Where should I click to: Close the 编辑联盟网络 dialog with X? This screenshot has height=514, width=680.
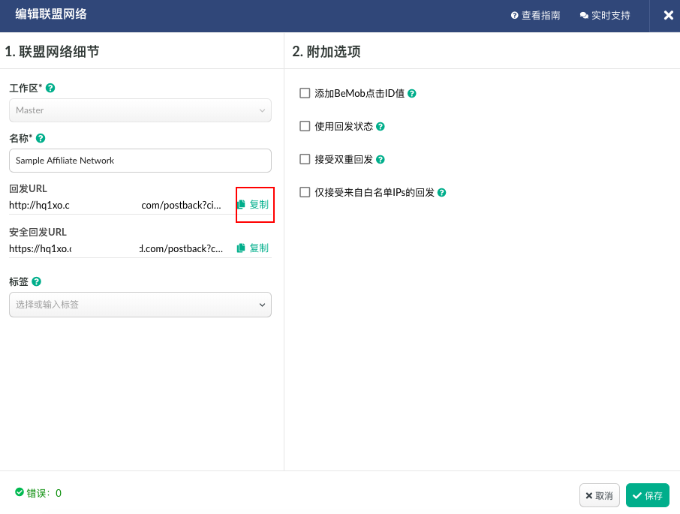tap(668, 16)
